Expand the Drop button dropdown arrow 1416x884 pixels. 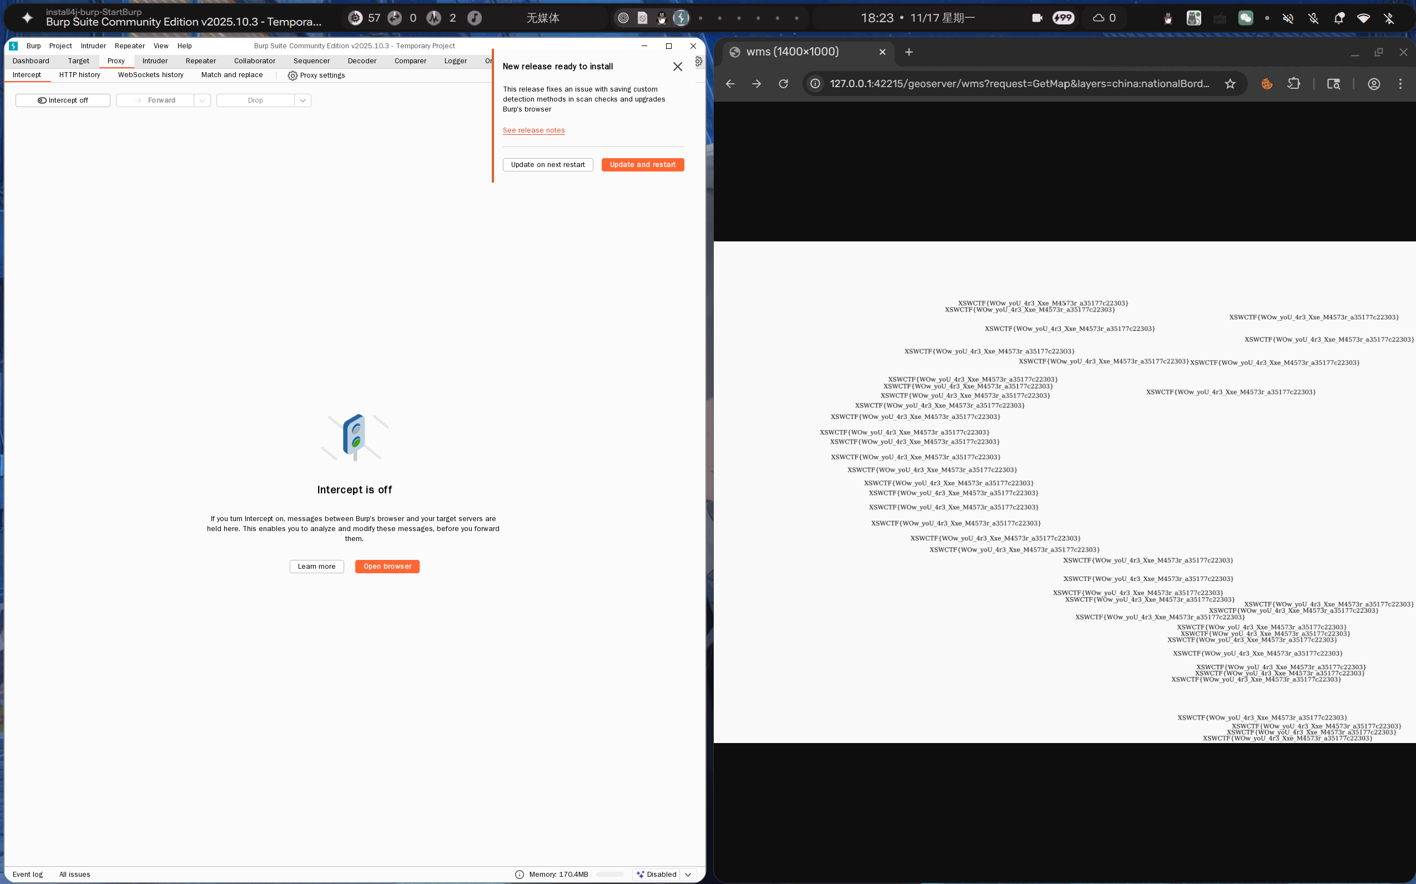coord(303,100)
